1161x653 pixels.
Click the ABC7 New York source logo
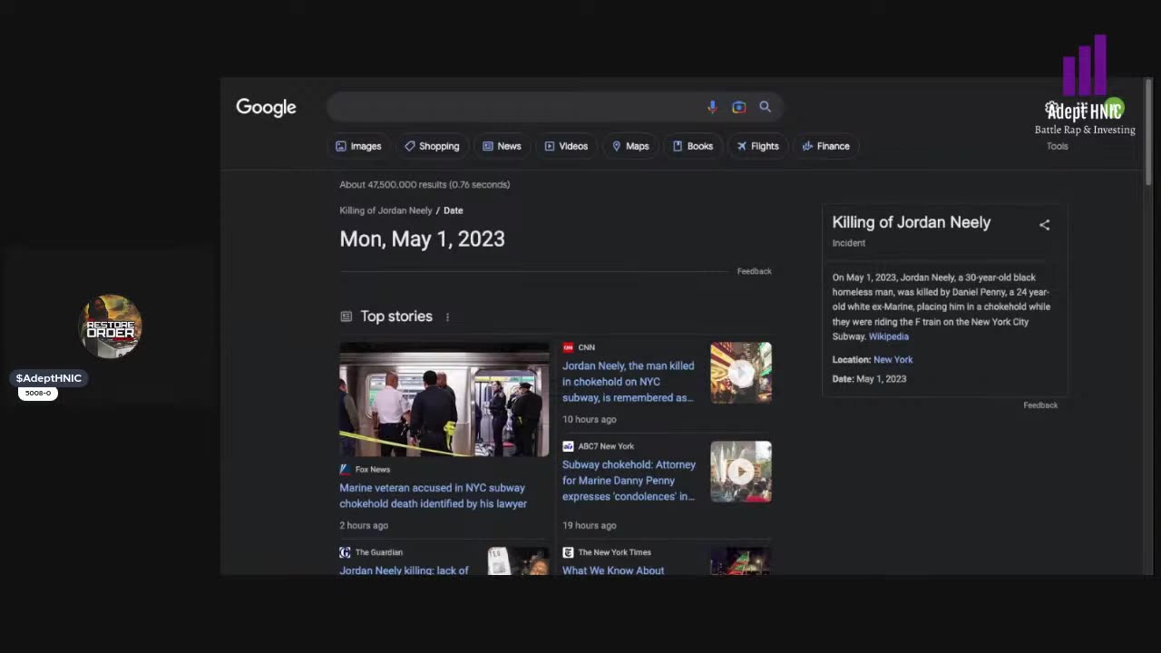(568, 446)
